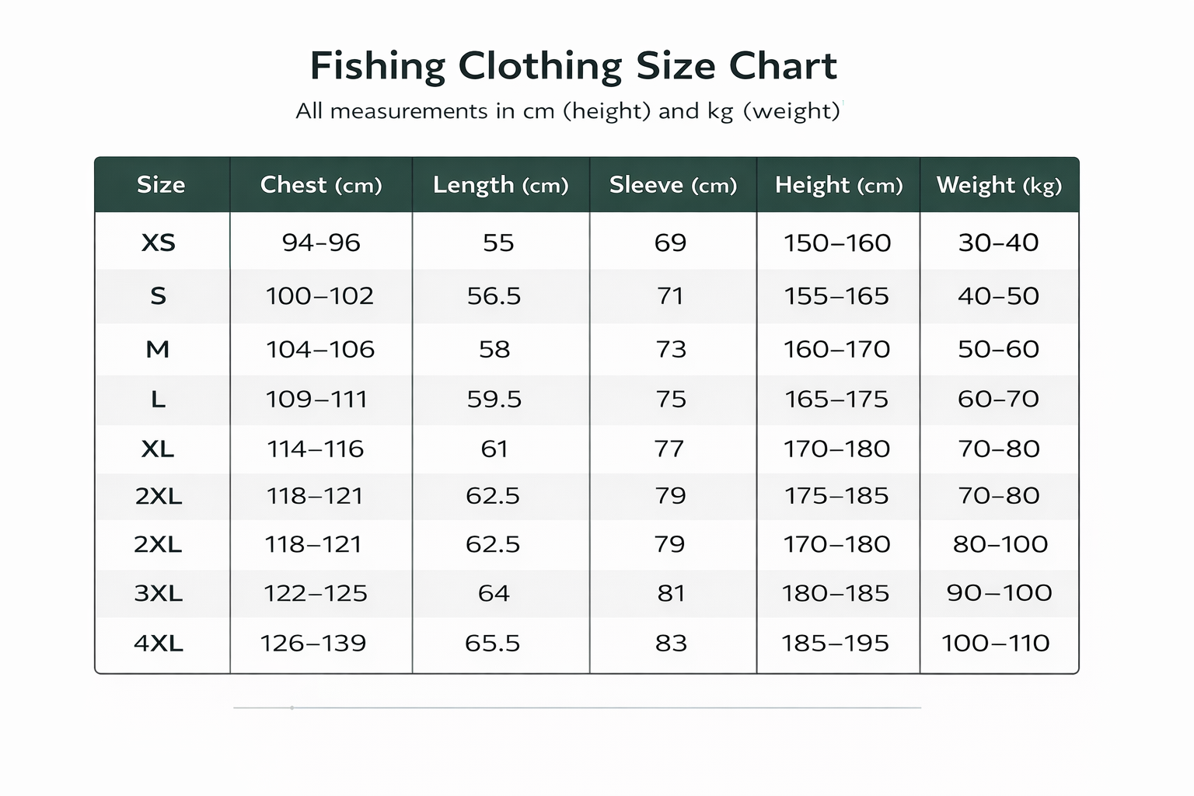Select chest value 126–139
Screen dimensions: 1194x796
[x=313, y=644]
